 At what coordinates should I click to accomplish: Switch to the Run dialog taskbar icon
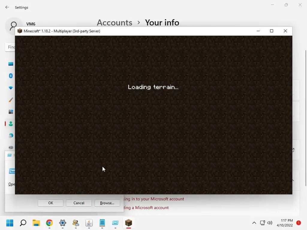click(115, 223)
